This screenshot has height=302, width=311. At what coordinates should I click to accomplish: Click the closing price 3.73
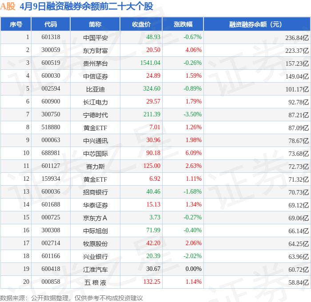tap(155, 218)
